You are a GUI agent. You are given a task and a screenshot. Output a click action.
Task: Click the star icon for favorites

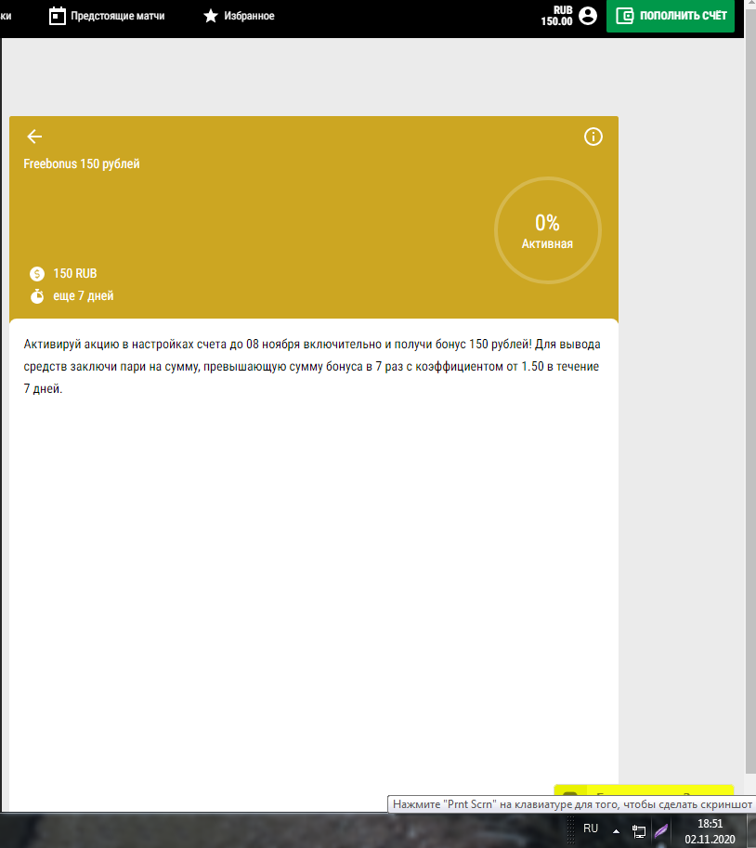coord(211,16)
